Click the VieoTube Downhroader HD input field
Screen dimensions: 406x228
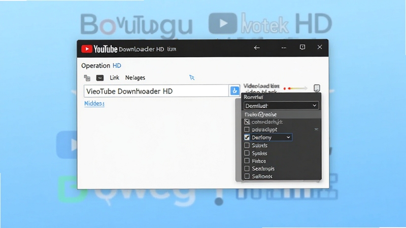[x=156, y=91]
